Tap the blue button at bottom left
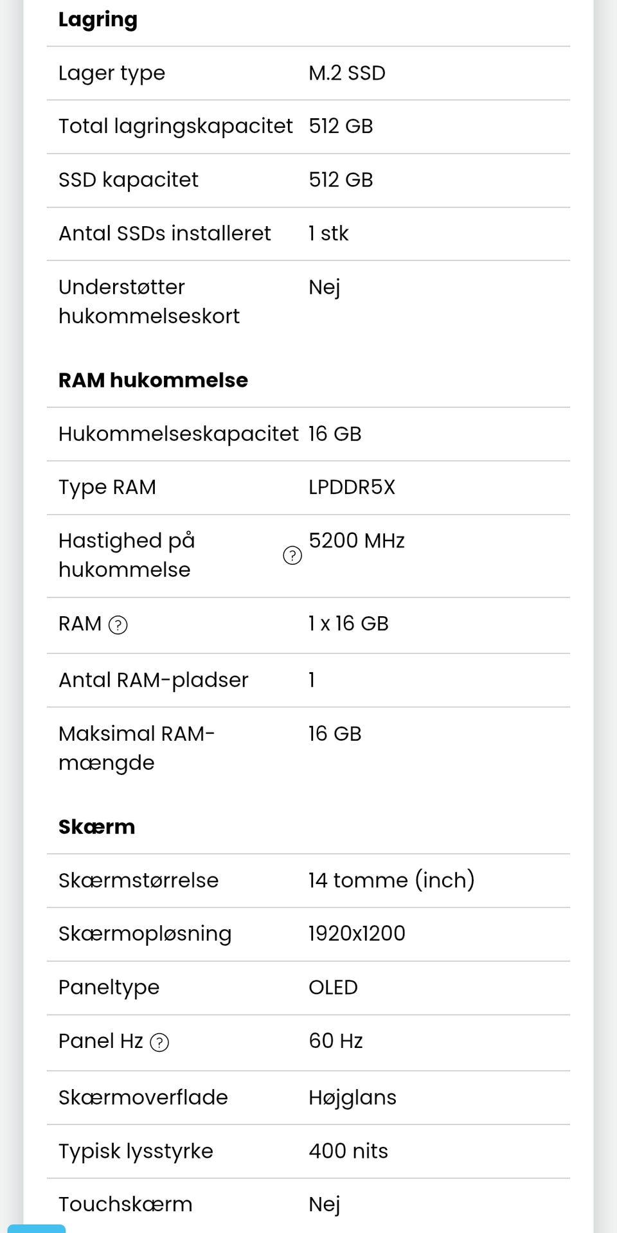The image size is (617, 1233). (x=37, y=1228)
